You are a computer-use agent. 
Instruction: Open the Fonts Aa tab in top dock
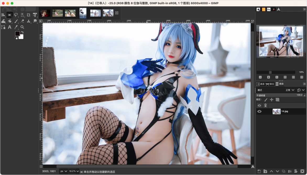(x=269, y=9)
